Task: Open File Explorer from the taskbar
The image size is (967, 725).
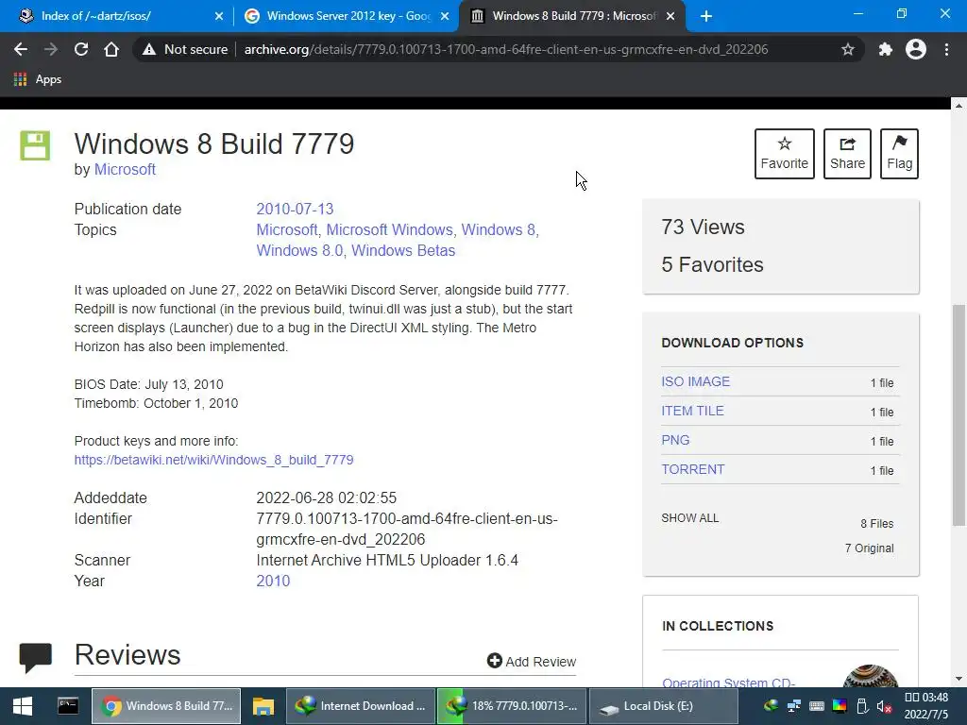Action: click(x=263, y=706)
